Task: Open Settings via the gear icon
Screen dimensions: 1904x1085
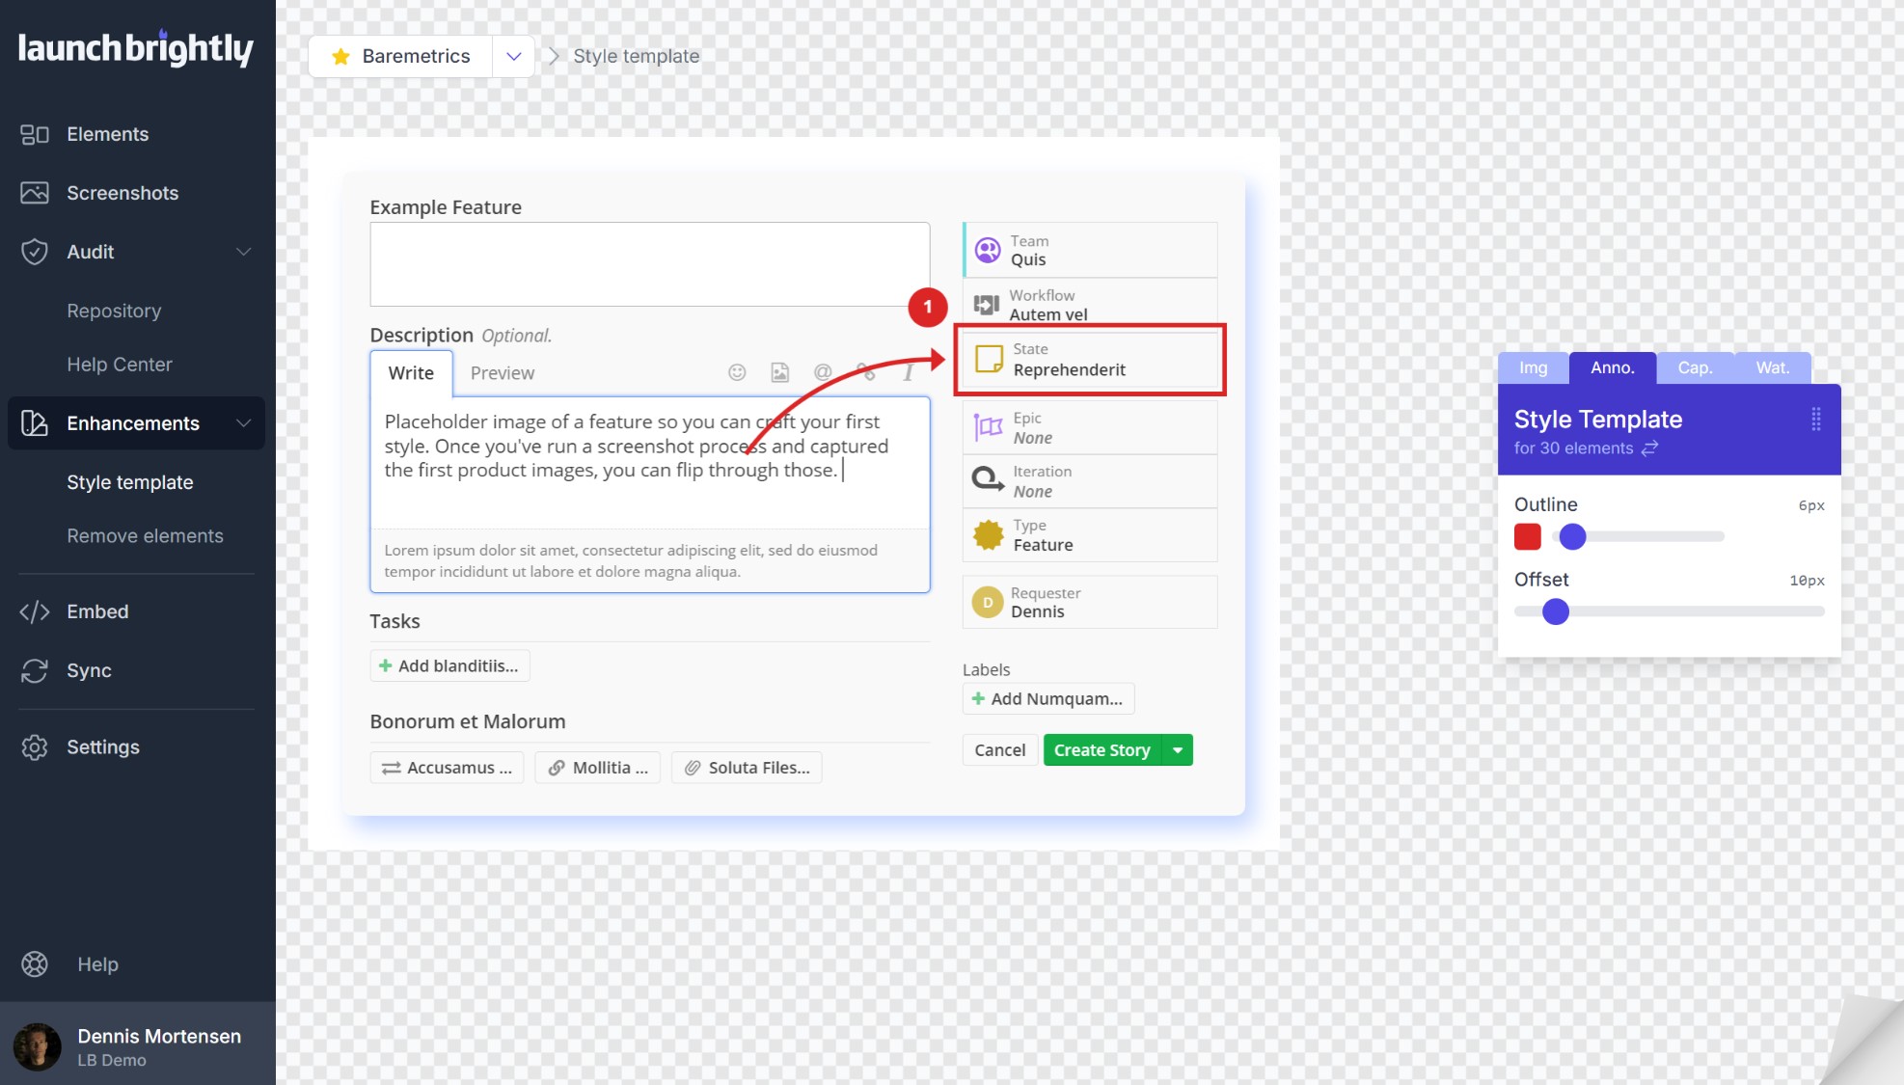Action: click(35, 746)
